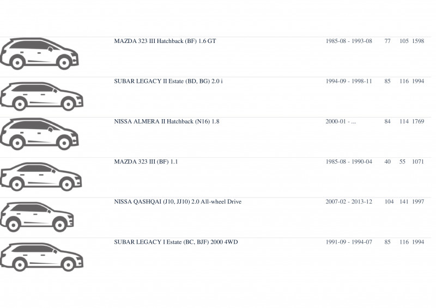Click the 1071 displacement value for Mazda 1.1
Viewport: 436px width, 308px height.
[x=418, y=162]
